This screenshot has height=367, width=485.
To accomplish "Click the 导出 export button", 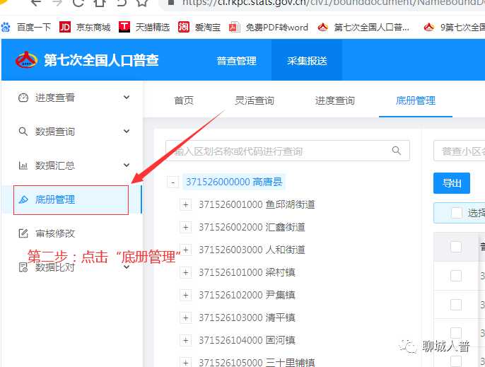I will (452, 183).
